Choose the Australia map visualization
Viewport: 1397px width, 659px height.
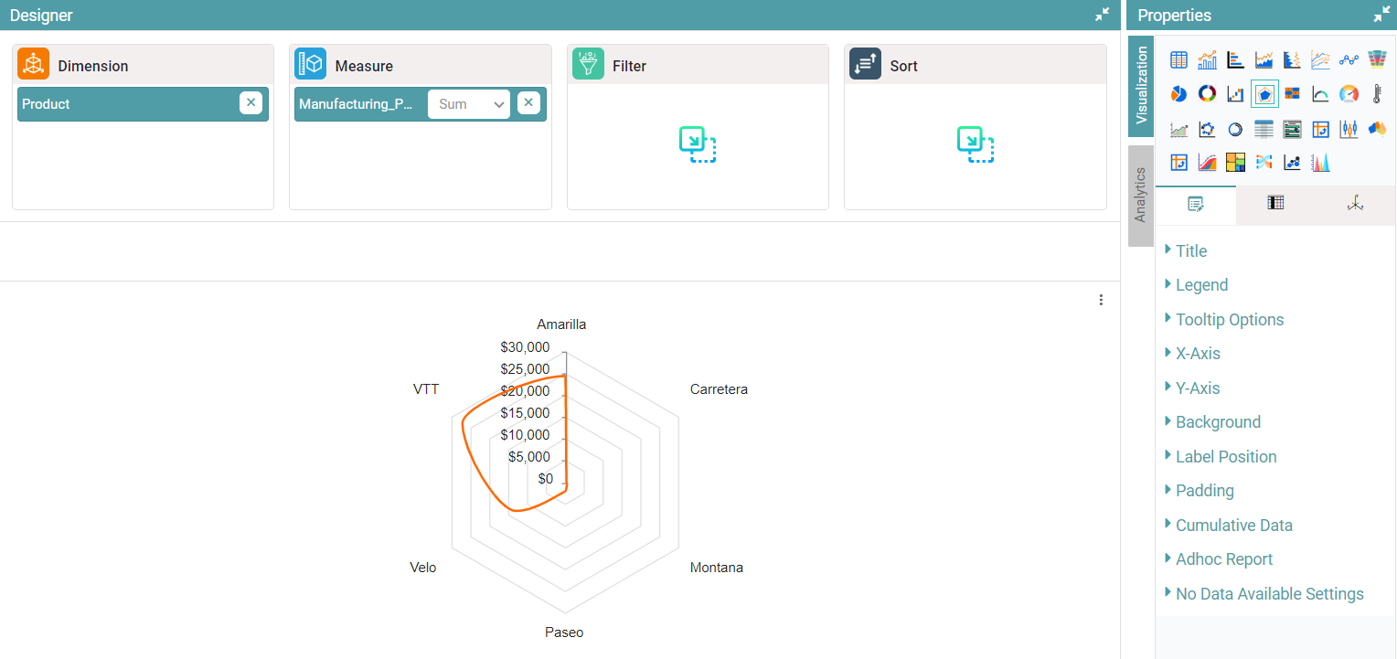(x=1377, y=129)
